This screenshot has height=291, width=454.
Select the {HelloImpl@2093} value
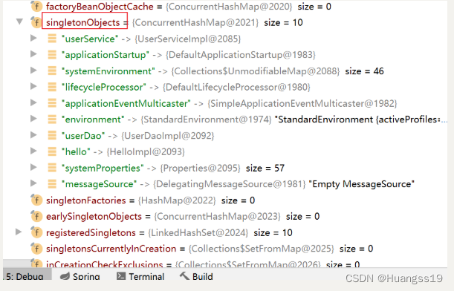(x=146, y=151)
